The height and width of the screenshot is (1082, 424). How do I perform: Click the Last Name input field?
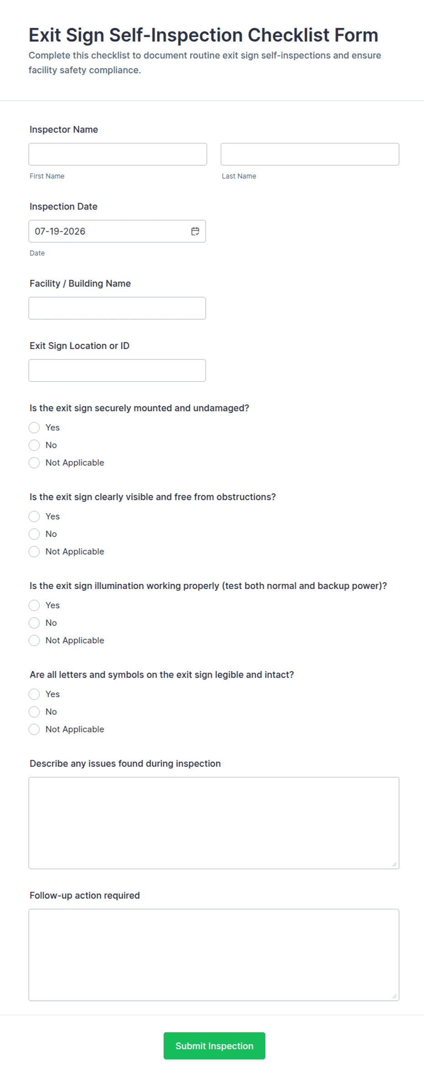click(x=310, y=154)
